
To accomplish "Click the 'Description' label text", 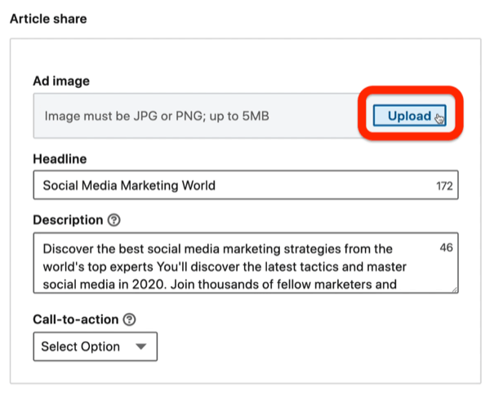I will pyautogui.click(x=68, y=220).
